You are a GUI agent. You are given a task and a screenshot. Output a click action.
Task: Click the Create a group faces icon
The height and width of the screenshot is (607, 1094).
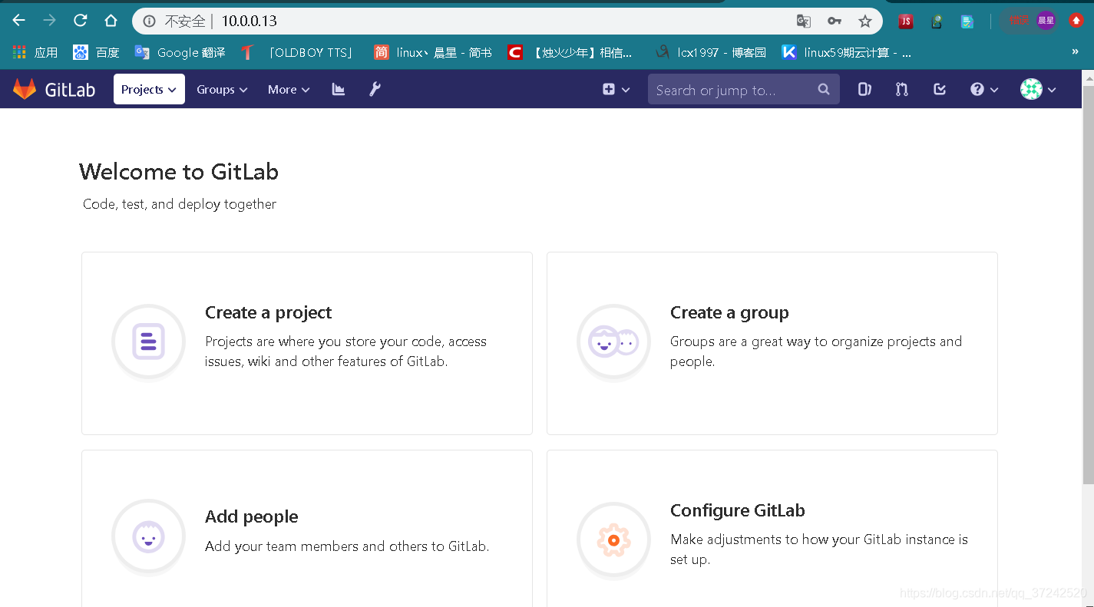pyautogui.click(x=614, y=341)
